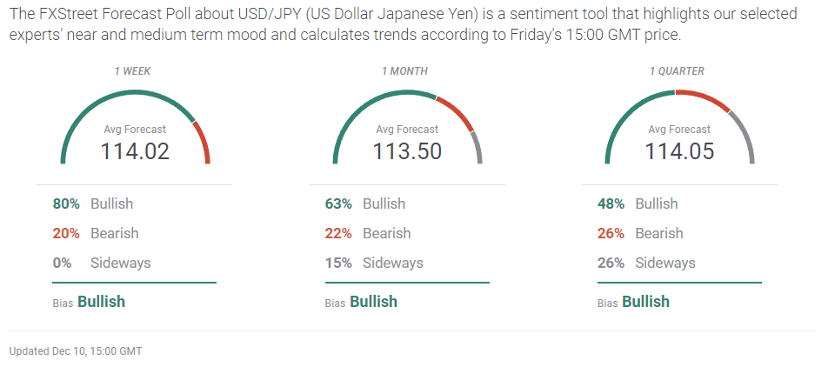
Task: Click the Bias Bullish label under 1 Week
Action: (89, 302)
